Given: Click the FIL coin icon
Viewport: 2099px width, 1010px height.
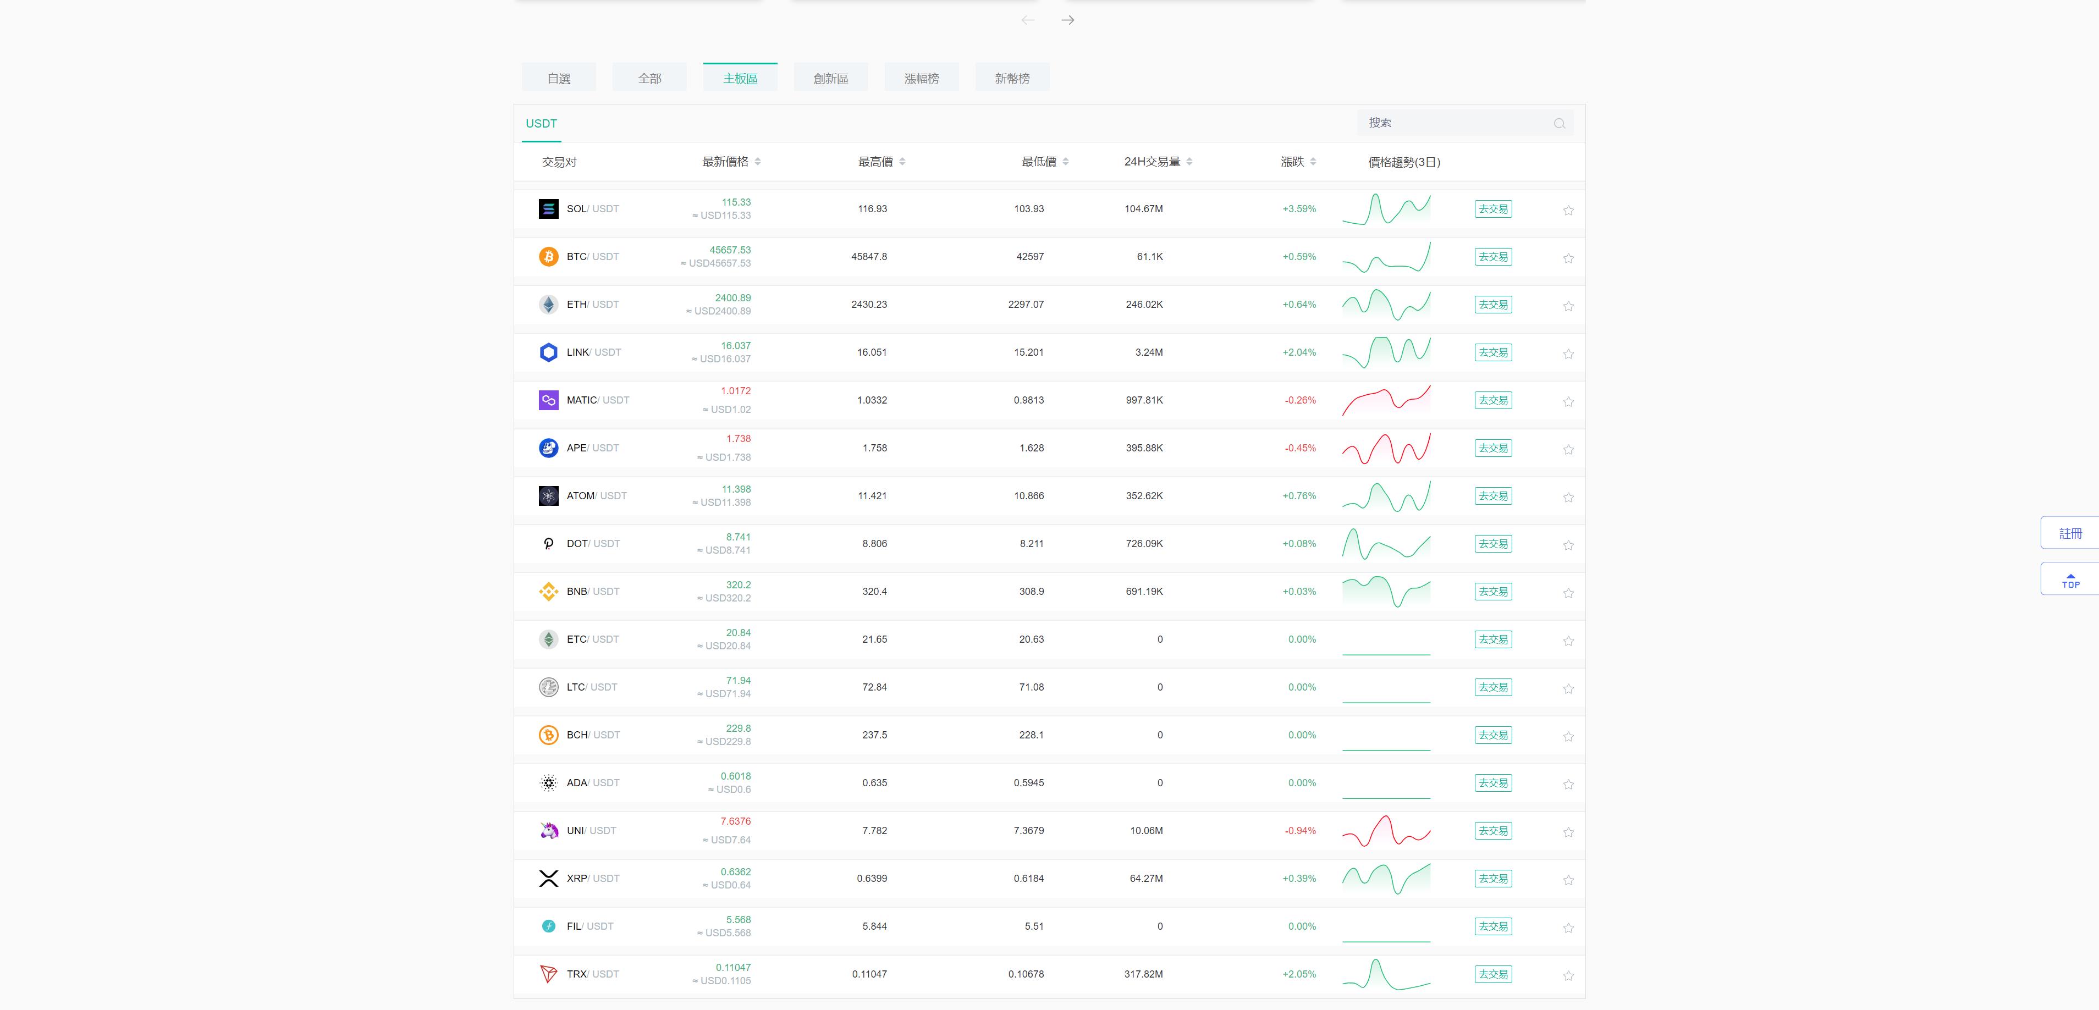Looking at the screenshot, I should [x=548, y=926].
